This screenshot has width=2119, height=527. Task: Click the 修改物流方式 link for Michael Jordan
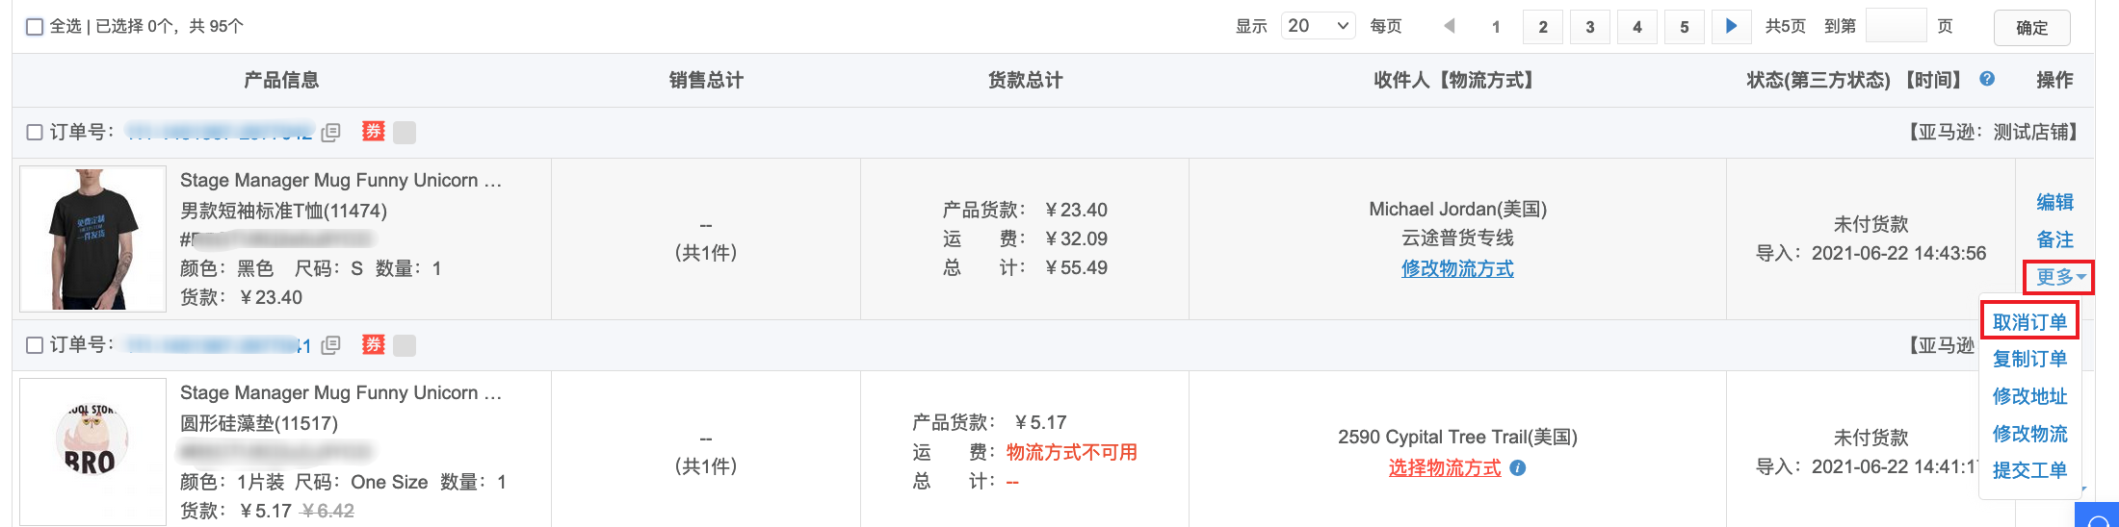(x=1457, y=269)
